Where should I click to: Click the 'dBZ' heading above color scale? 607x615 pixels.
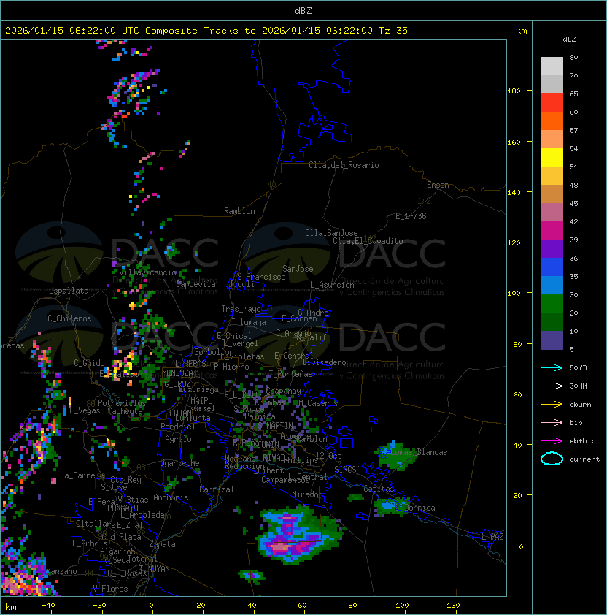(569, 39)
